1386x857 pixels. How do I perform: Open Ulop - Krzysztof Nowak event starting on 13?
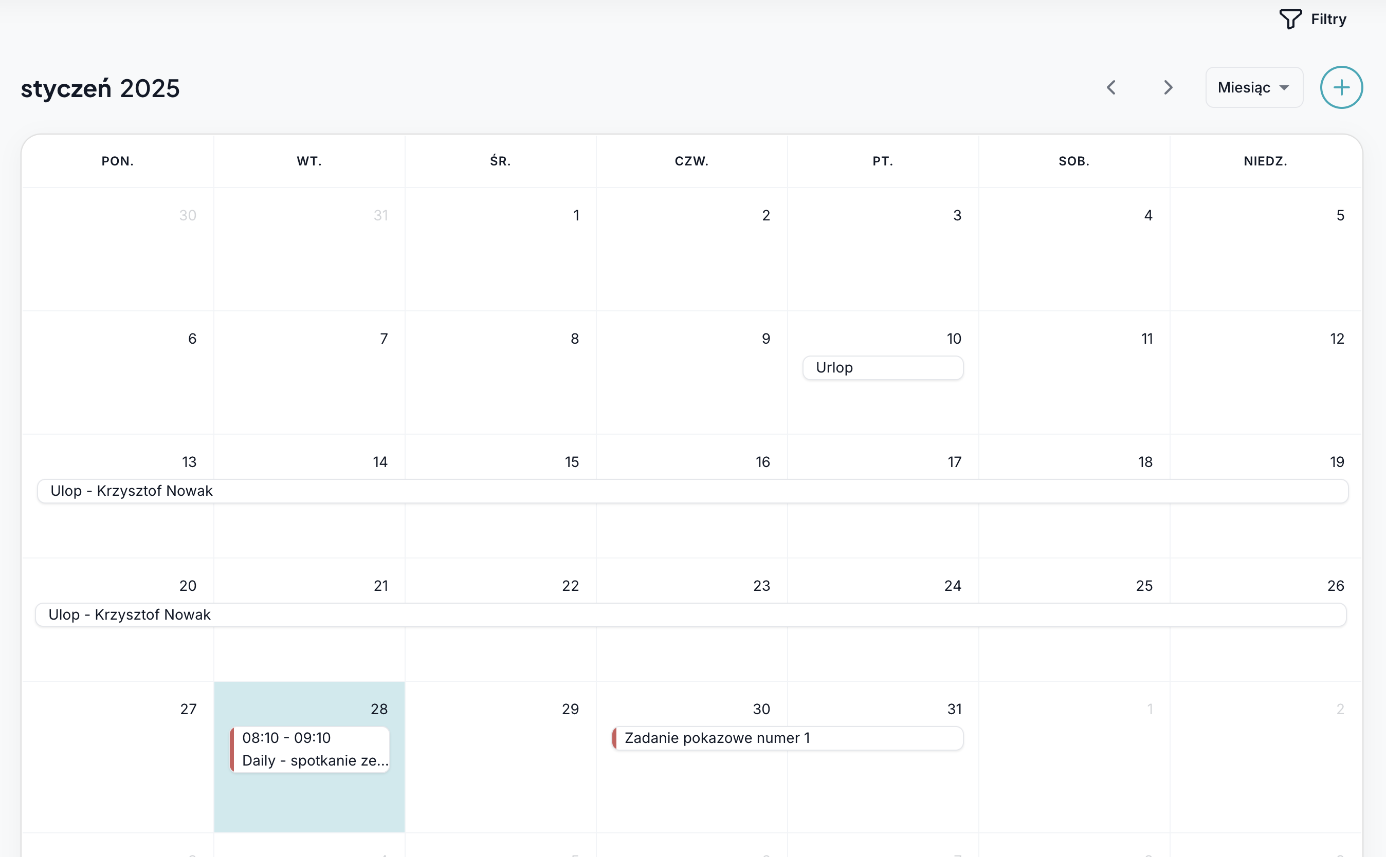(692, 491)
